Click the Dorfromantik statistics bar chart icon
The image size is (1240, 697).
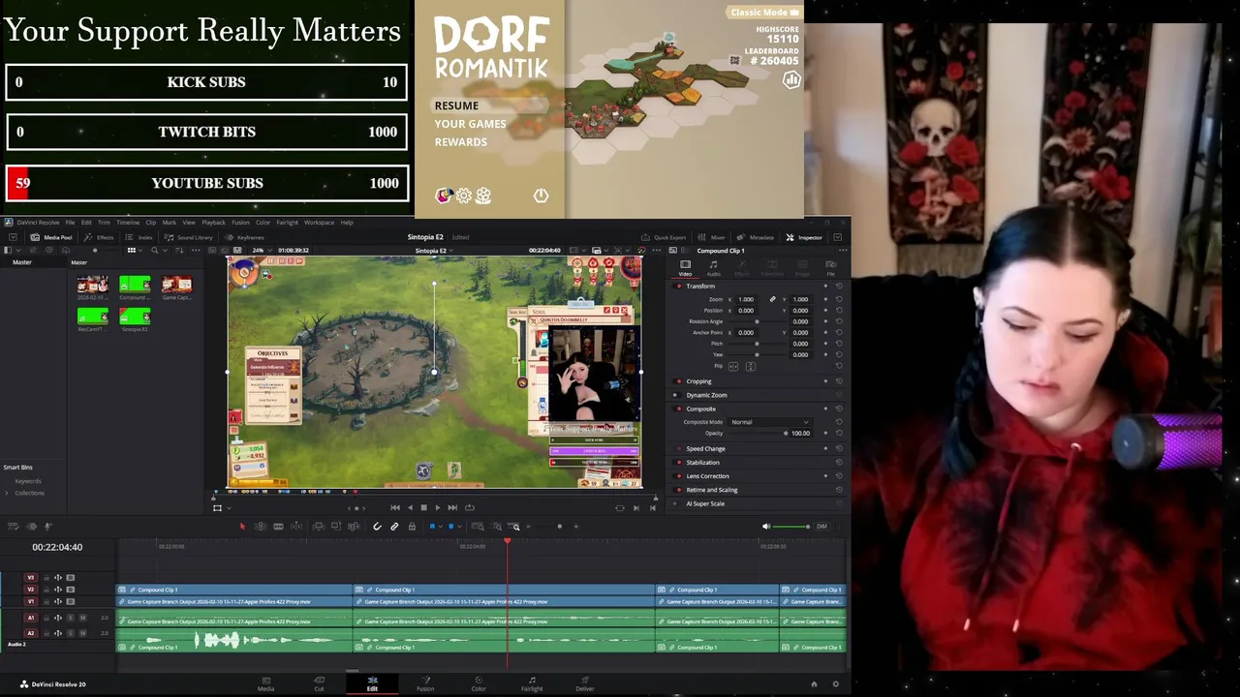coord(791,80)
